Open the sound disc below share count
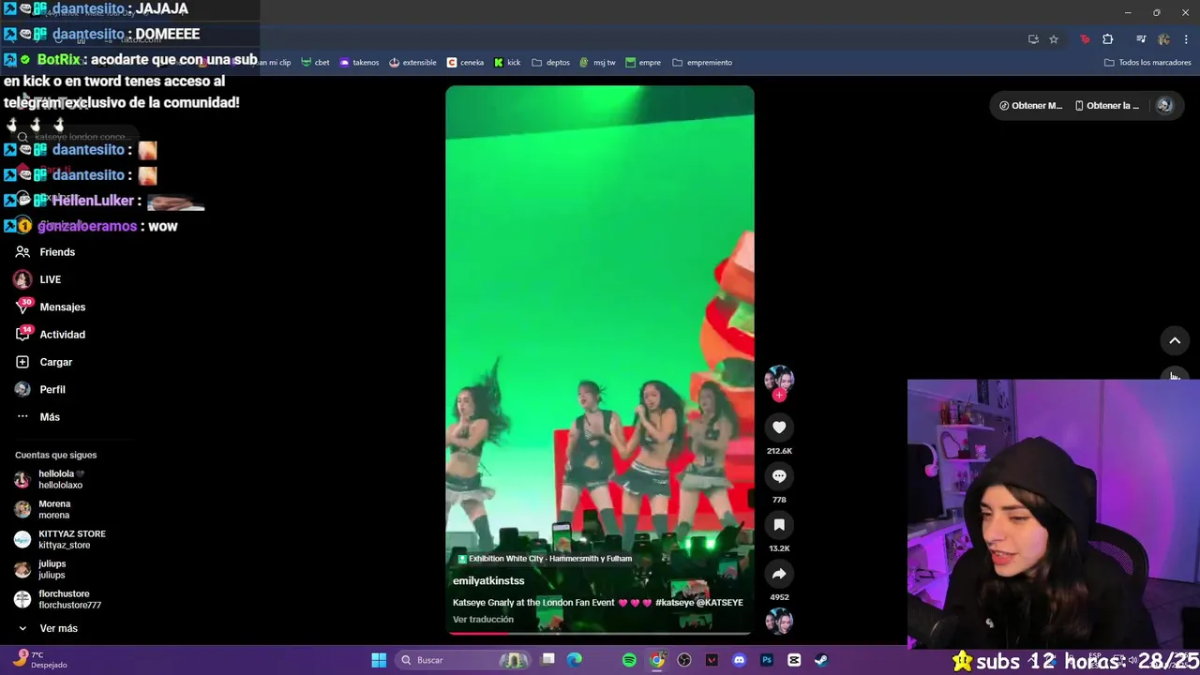Viewport: 1200px width, 675px height. [779, 622]
